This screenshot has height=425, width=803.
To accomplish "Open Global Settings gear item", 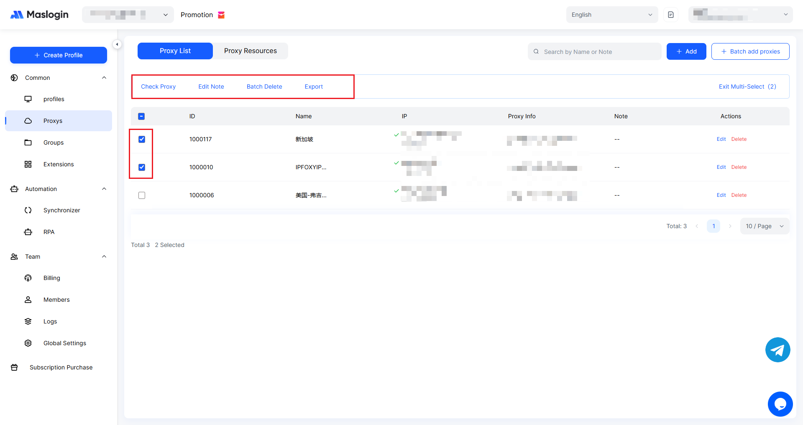I will 64,343.
